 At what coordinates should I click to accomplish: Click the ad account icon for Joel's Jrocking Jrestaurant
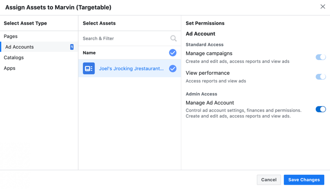click(x=89, y=69)
